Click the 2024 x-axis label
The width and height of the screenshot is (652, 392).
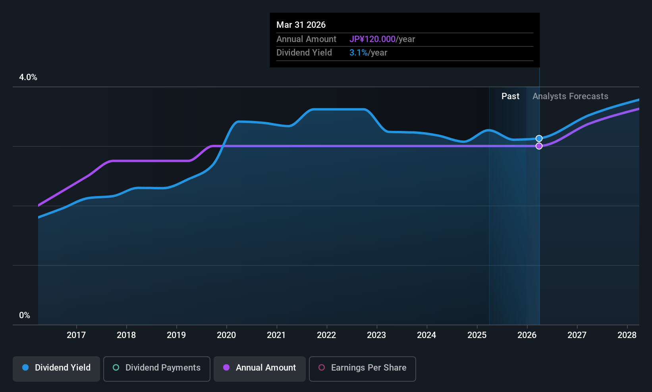[426, 335]
